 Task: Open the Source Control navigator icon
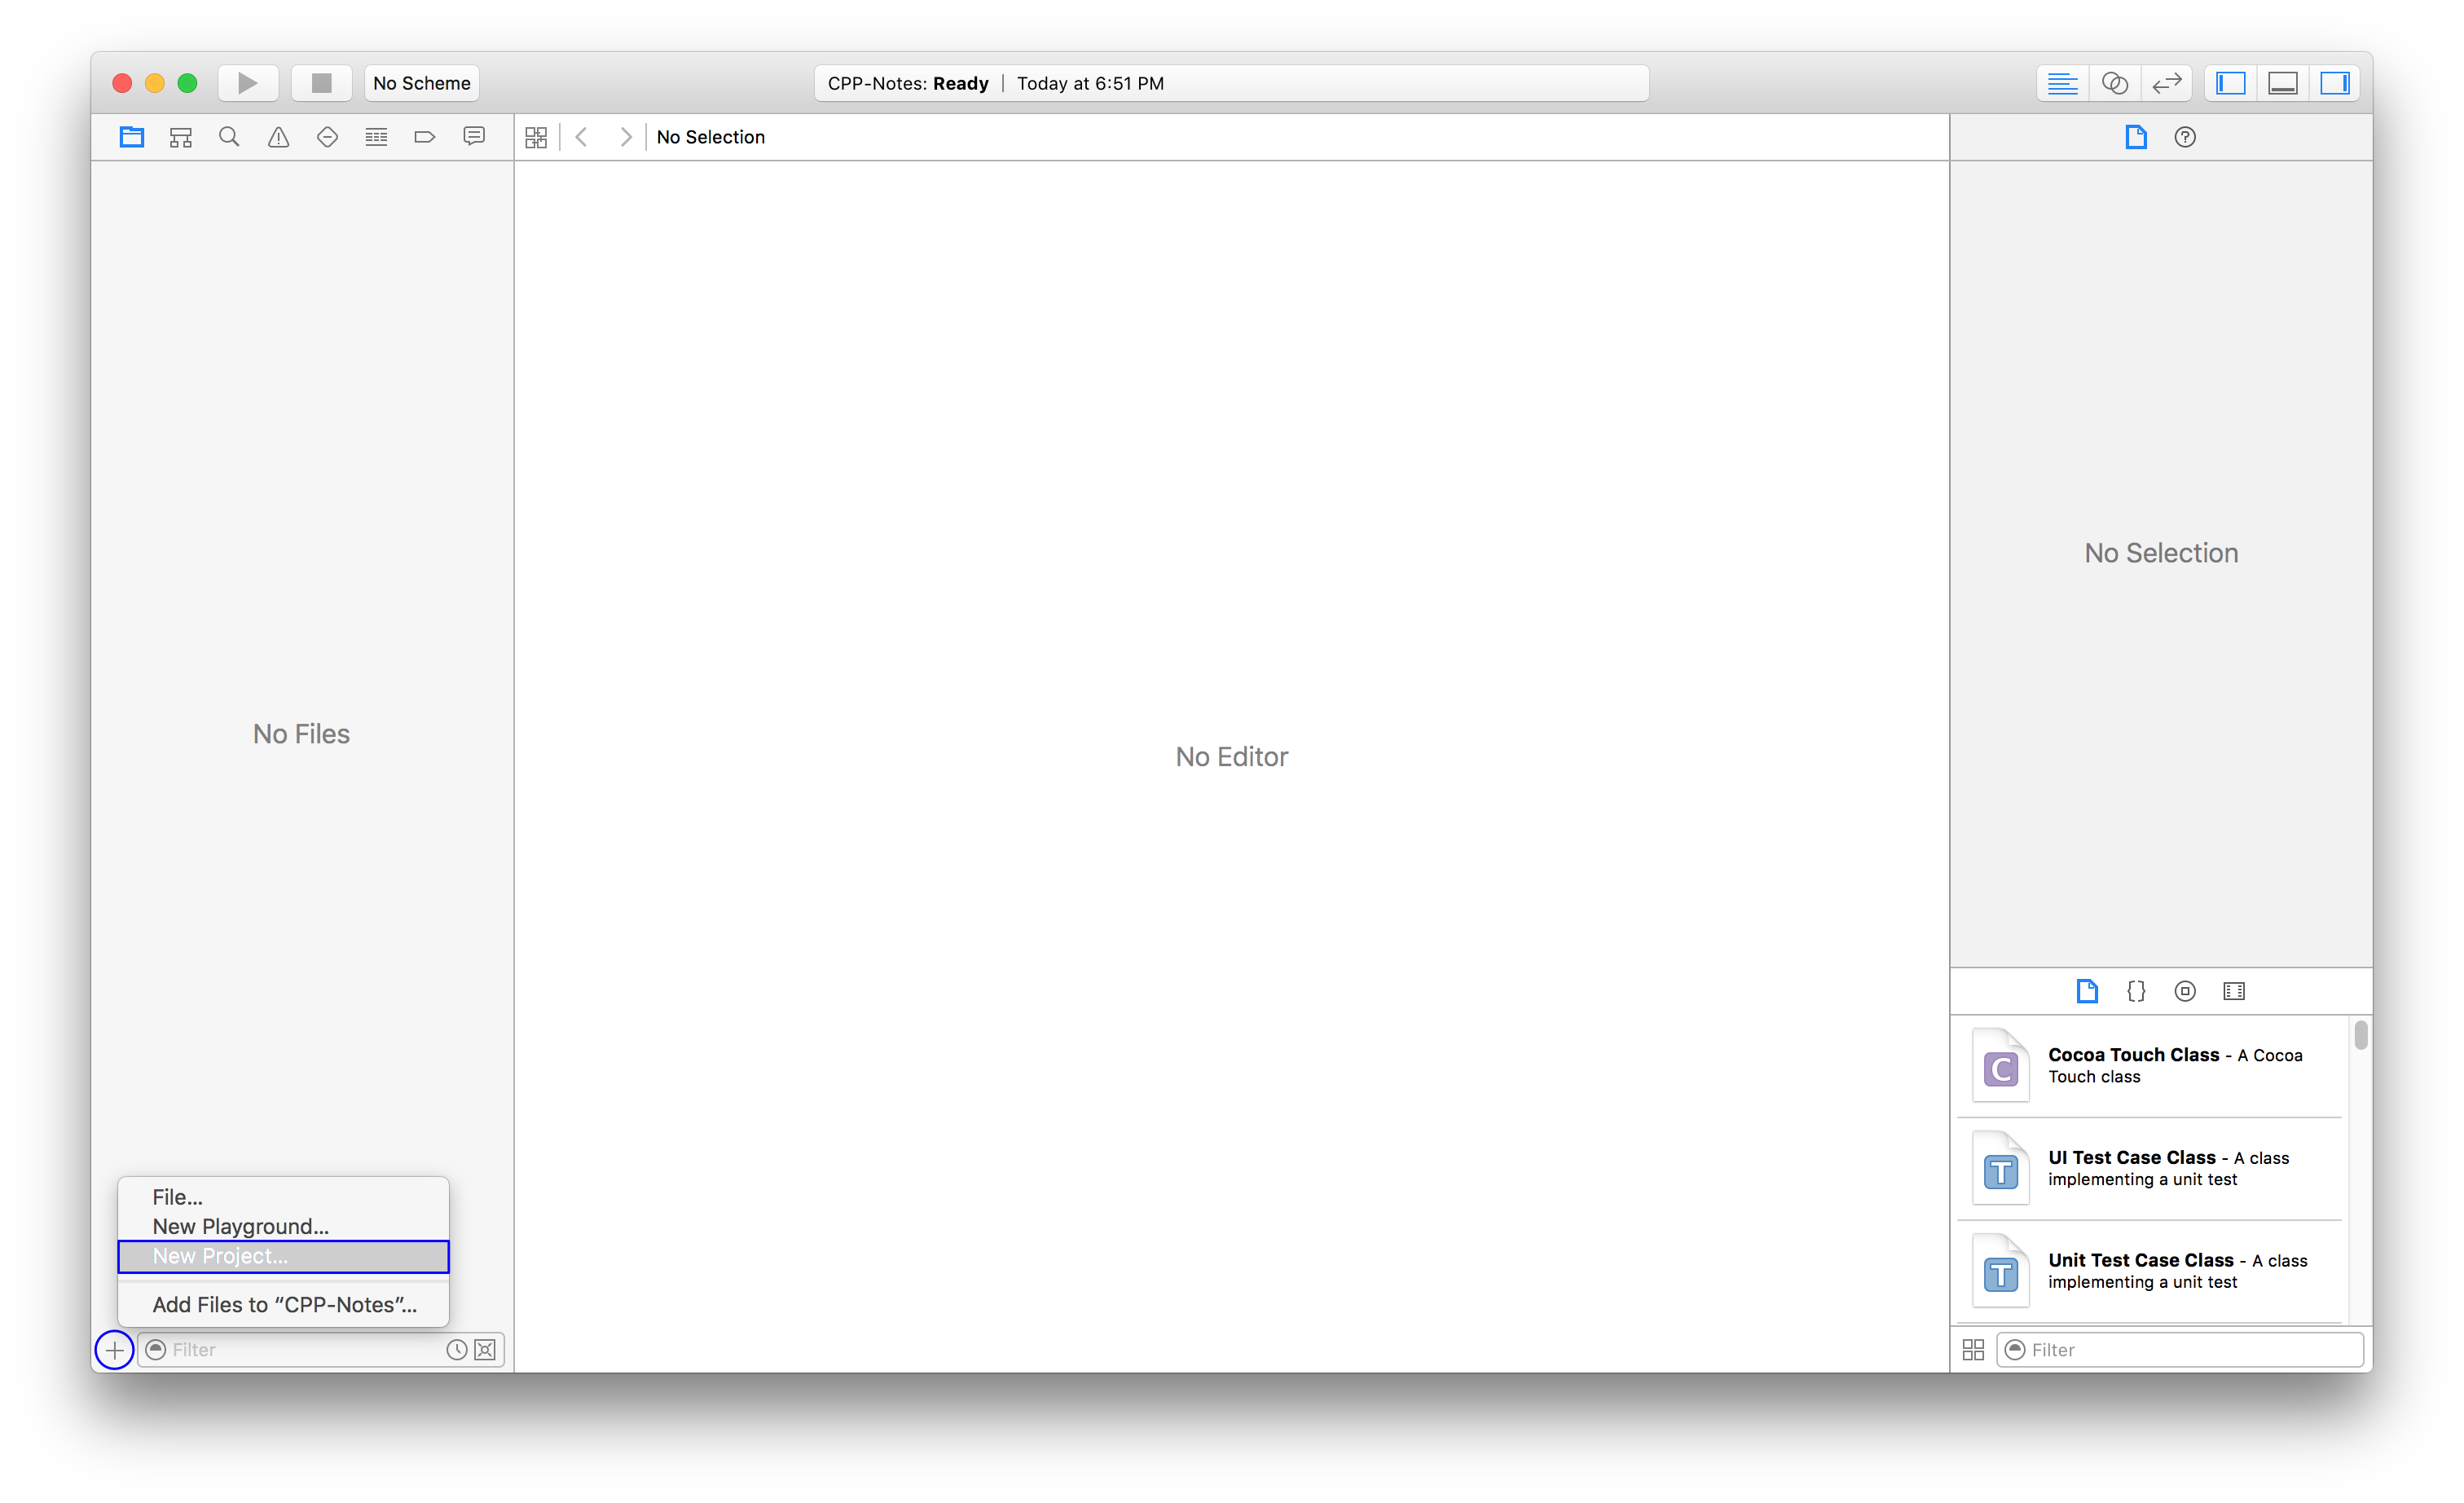(x=180, y=137)
